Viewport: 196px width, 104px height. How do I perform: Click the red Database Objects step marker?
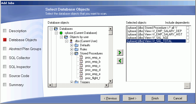coord(5,40)
